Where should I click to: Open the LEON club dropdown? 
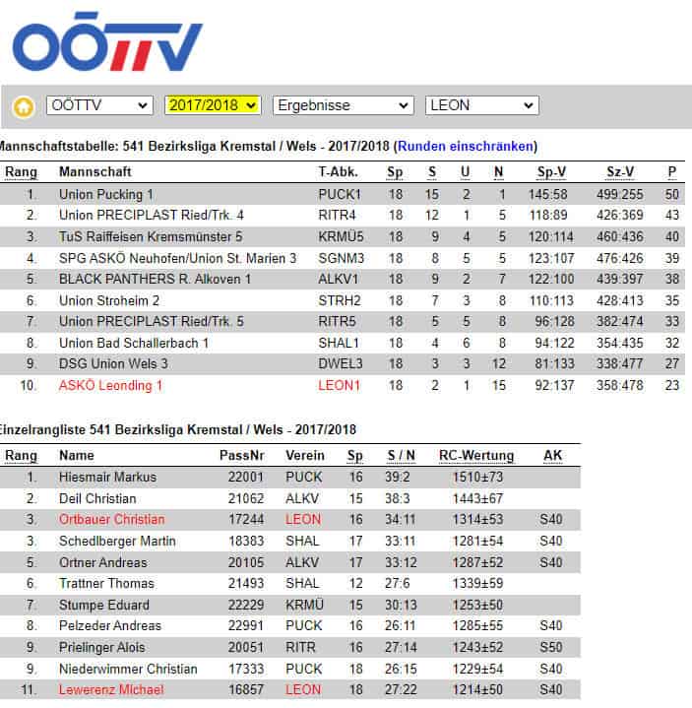pyautogui.click(x=481, y=105)
